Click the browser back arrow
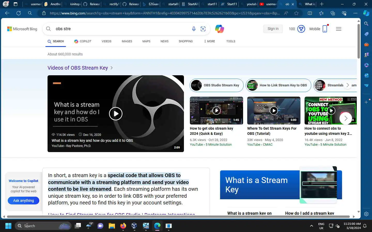 (7, 13)
